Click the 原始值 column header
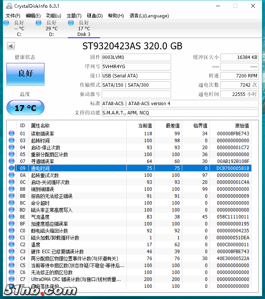265x299 pixels. 242,126
